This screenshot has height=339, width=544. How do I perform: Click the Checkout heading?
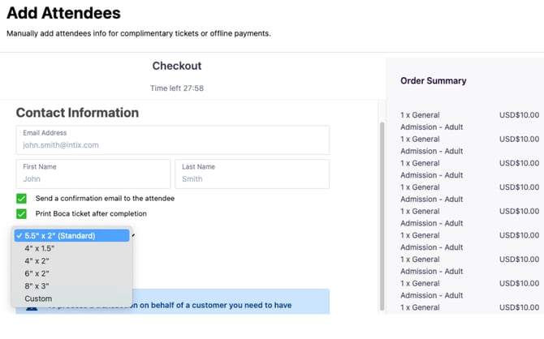click(x=177, y=66)
